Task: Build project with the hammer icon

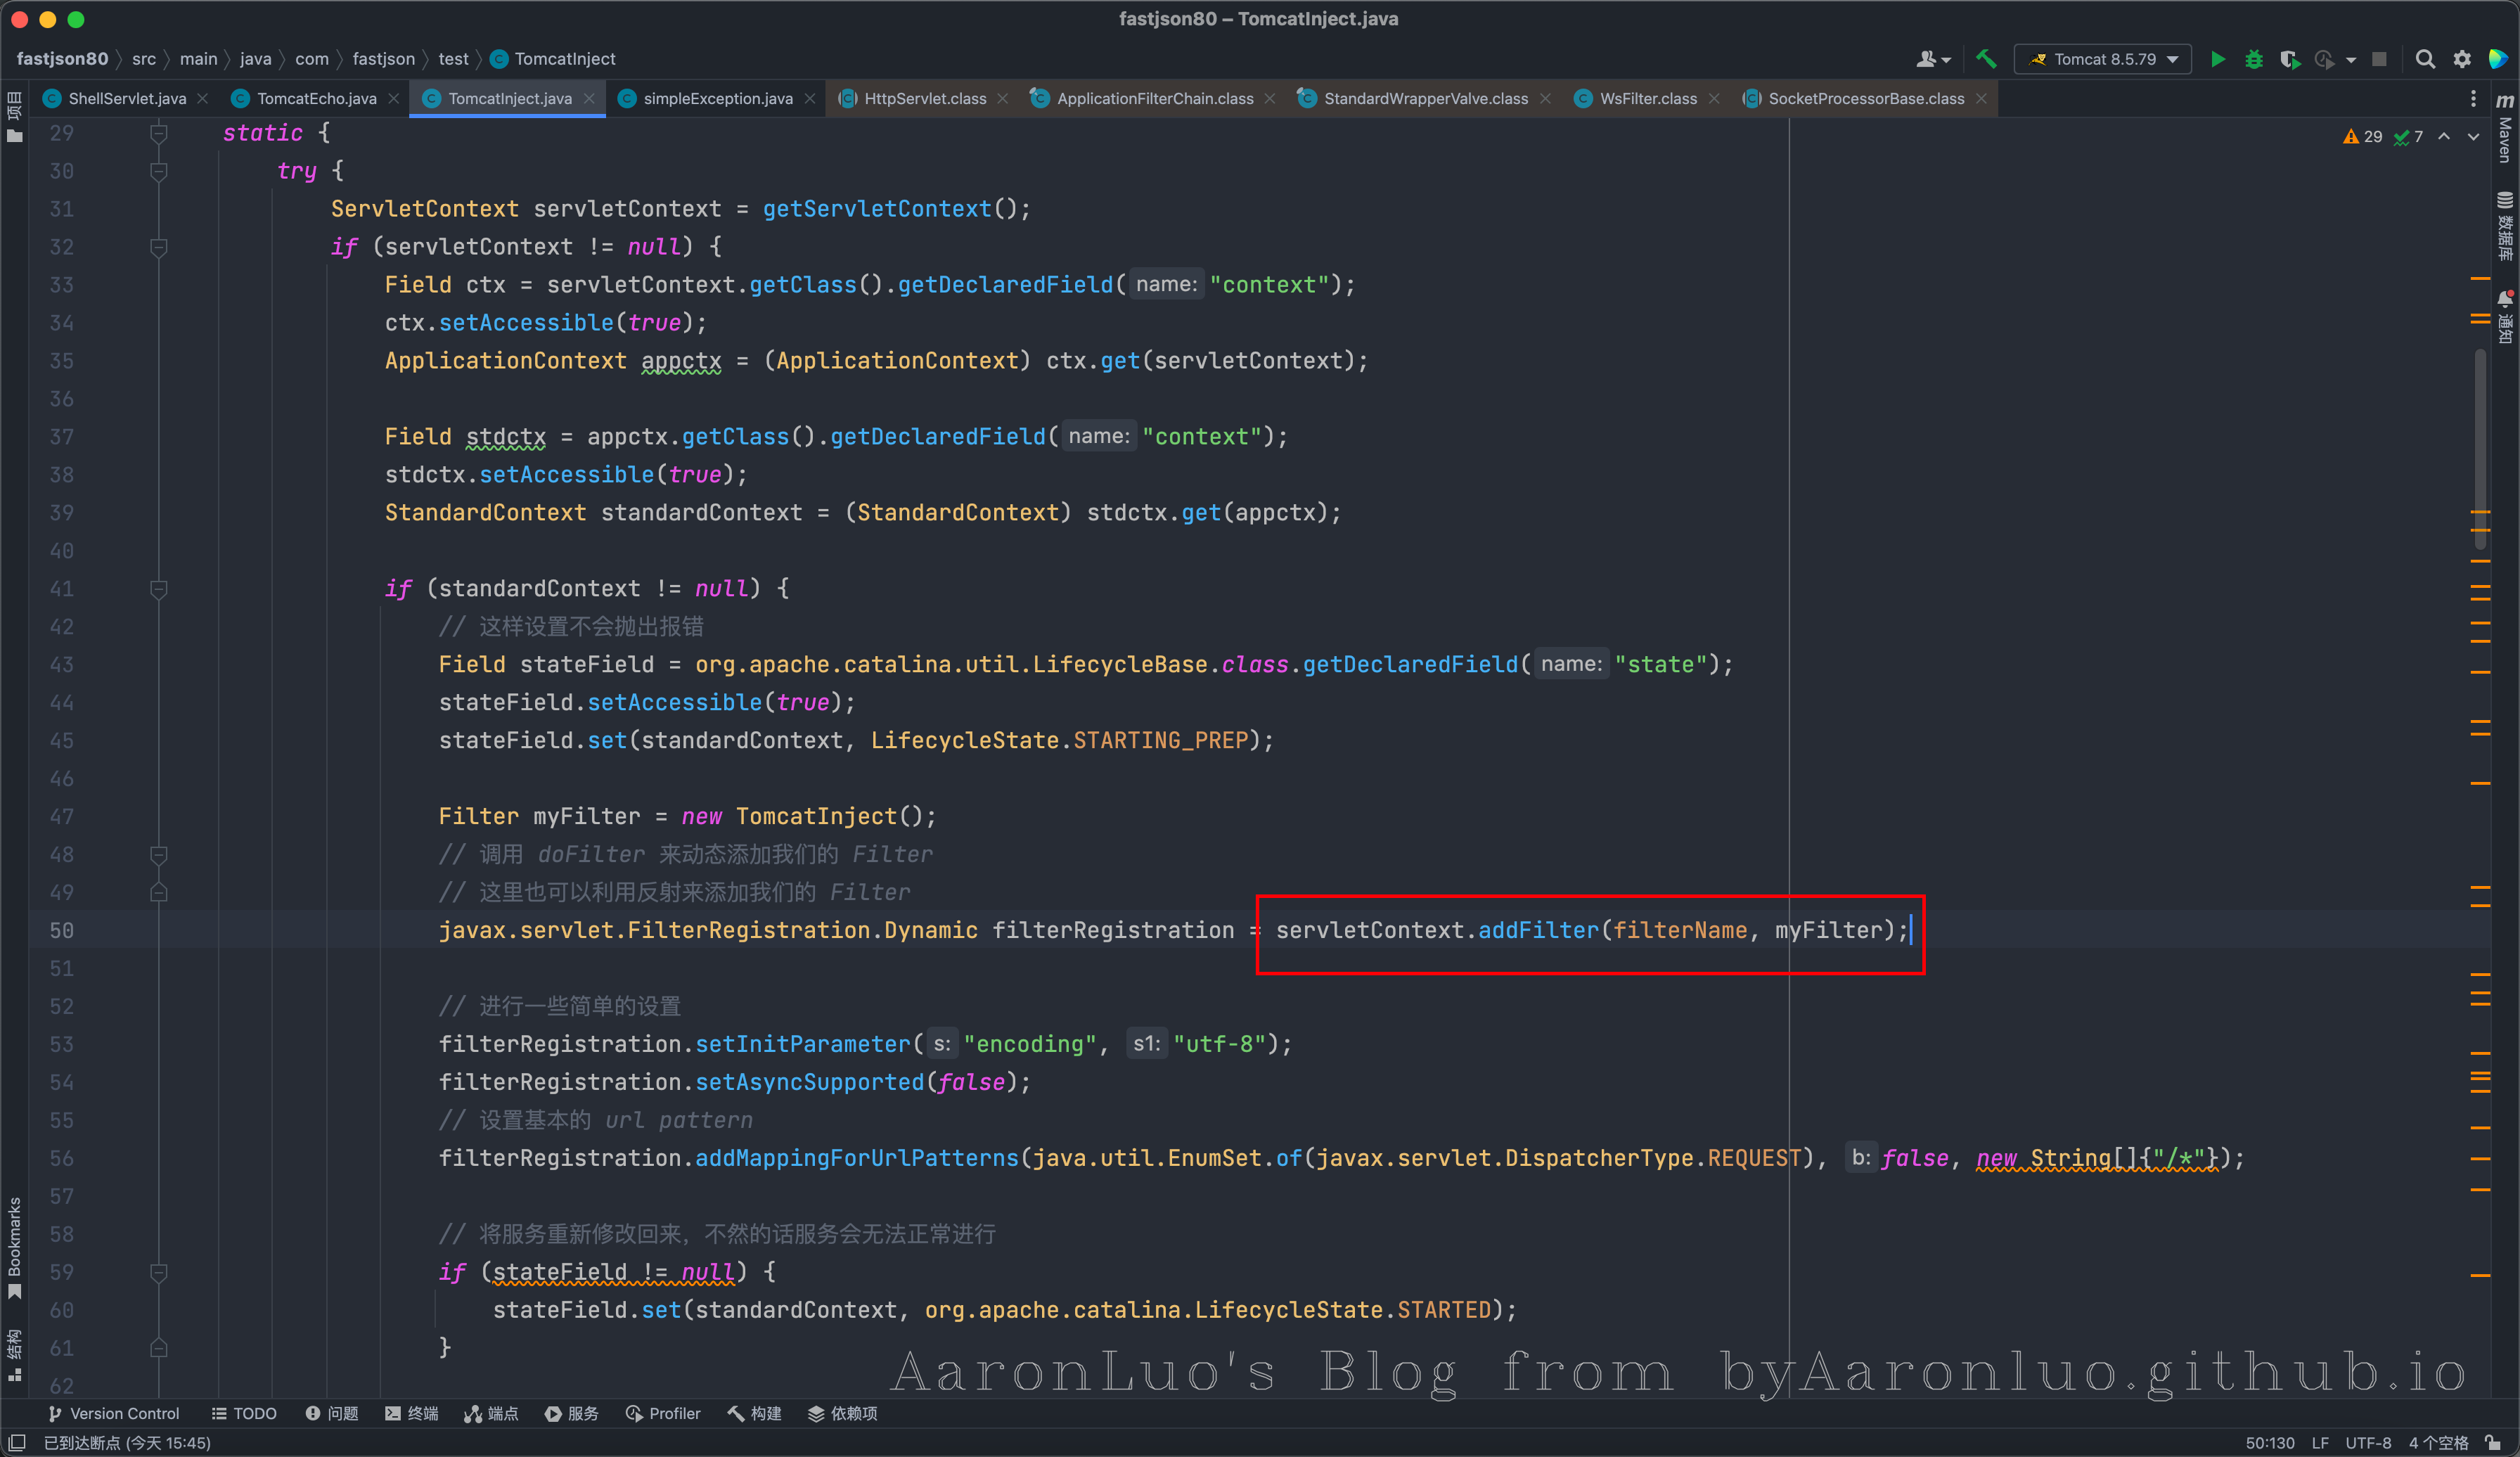Action: point(1985,59)
